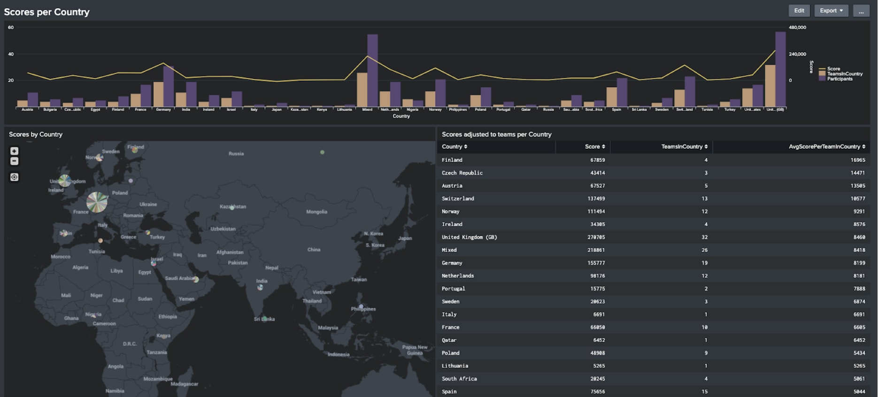
Task: Select the Sweden table row
Action: [653, 302]
